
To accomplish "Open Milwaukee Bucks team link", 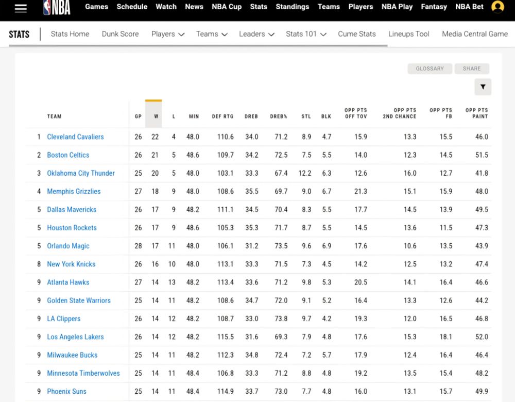I will (x=72, y=355).
